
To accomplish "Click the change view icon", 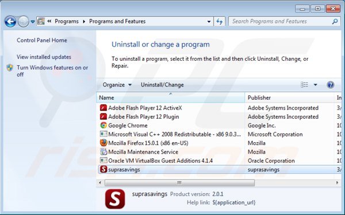I will [x=304, y=85].
